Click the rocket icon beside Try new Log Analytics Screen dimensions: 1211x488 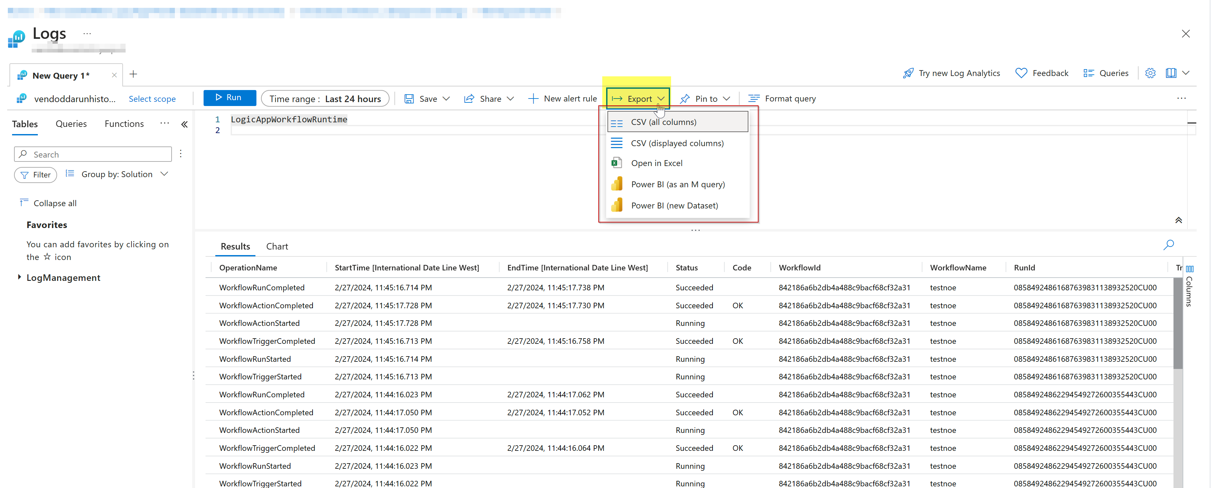pyautogui.click(x=908, y=73)
